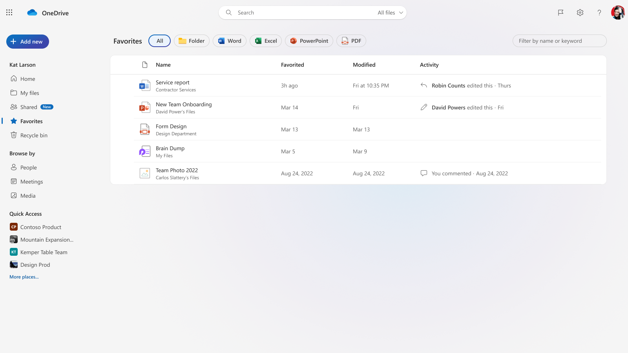Enable the PowerPoint filter pill
Image resolution: width=628 pixels, height=353 pixels.
pos(309,40)
